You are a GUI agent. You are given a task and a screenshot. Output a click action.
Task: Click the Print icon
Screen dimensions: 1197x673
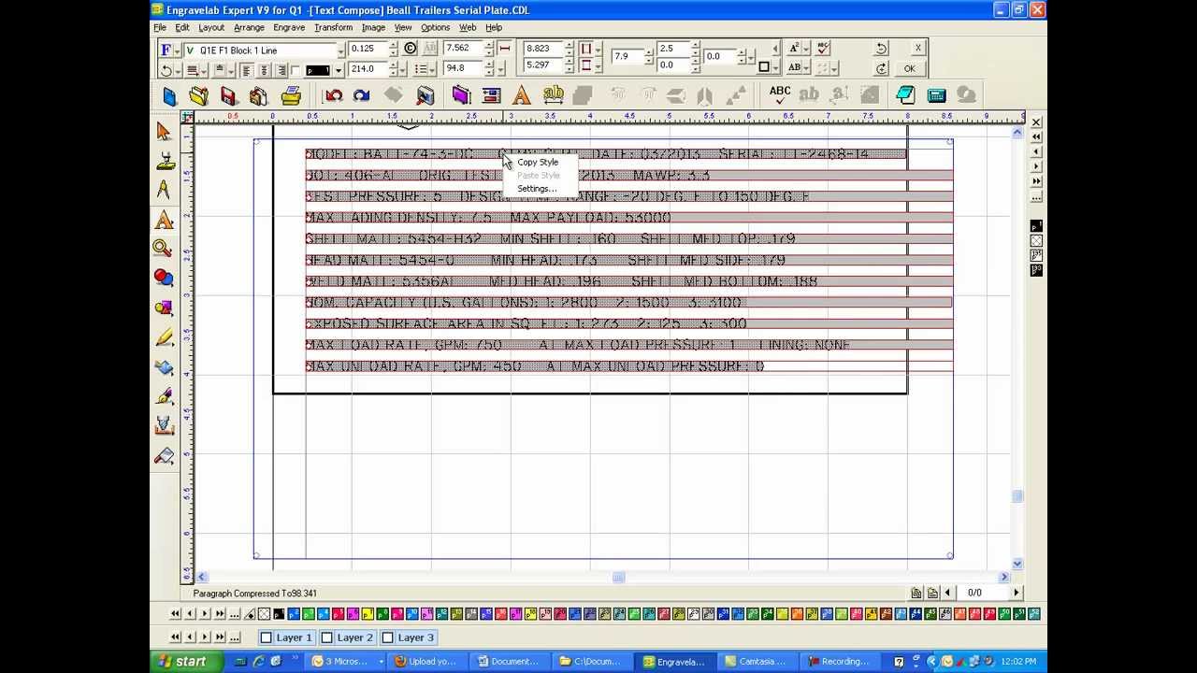(290, 95)
